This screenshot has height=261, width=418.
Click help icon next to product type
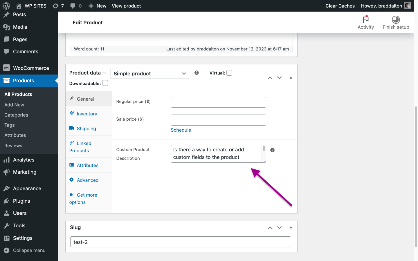[197, 73]
